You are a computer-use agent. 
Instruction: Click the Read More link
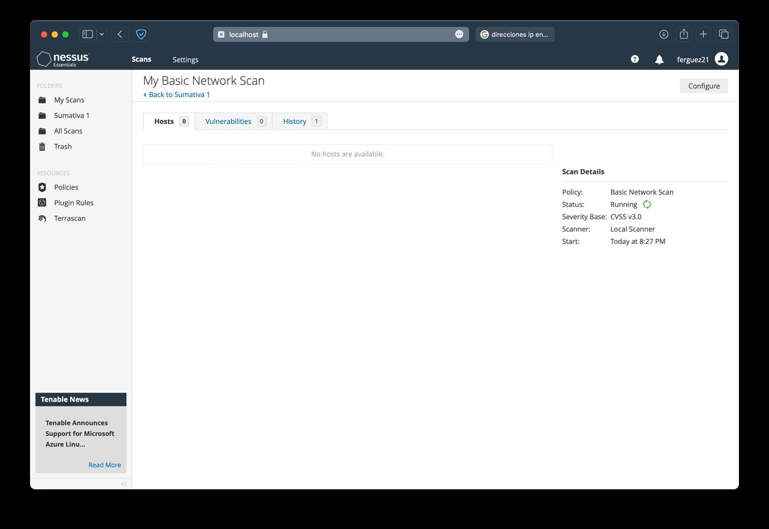coord(104,465)
